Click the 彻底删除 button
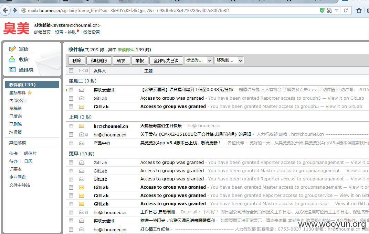This screenshot has width=369, height=234. click(99, 60)
